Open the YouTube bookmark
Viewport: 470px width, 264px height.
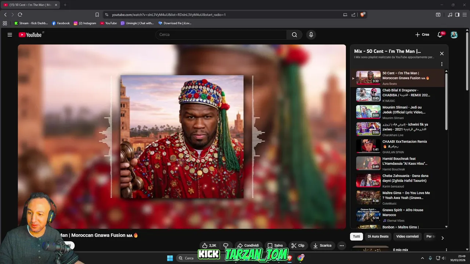(x=108, y=23)
